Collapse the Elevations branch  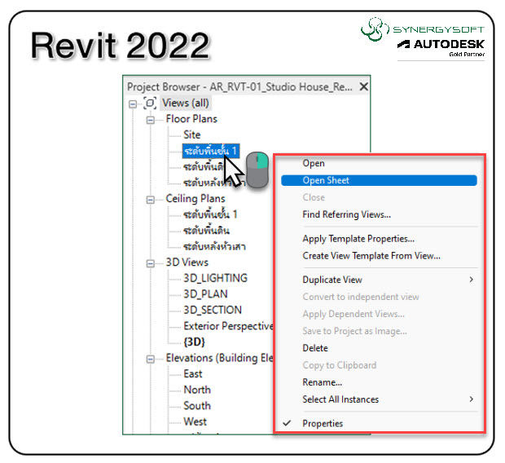[x=150, y=358]
